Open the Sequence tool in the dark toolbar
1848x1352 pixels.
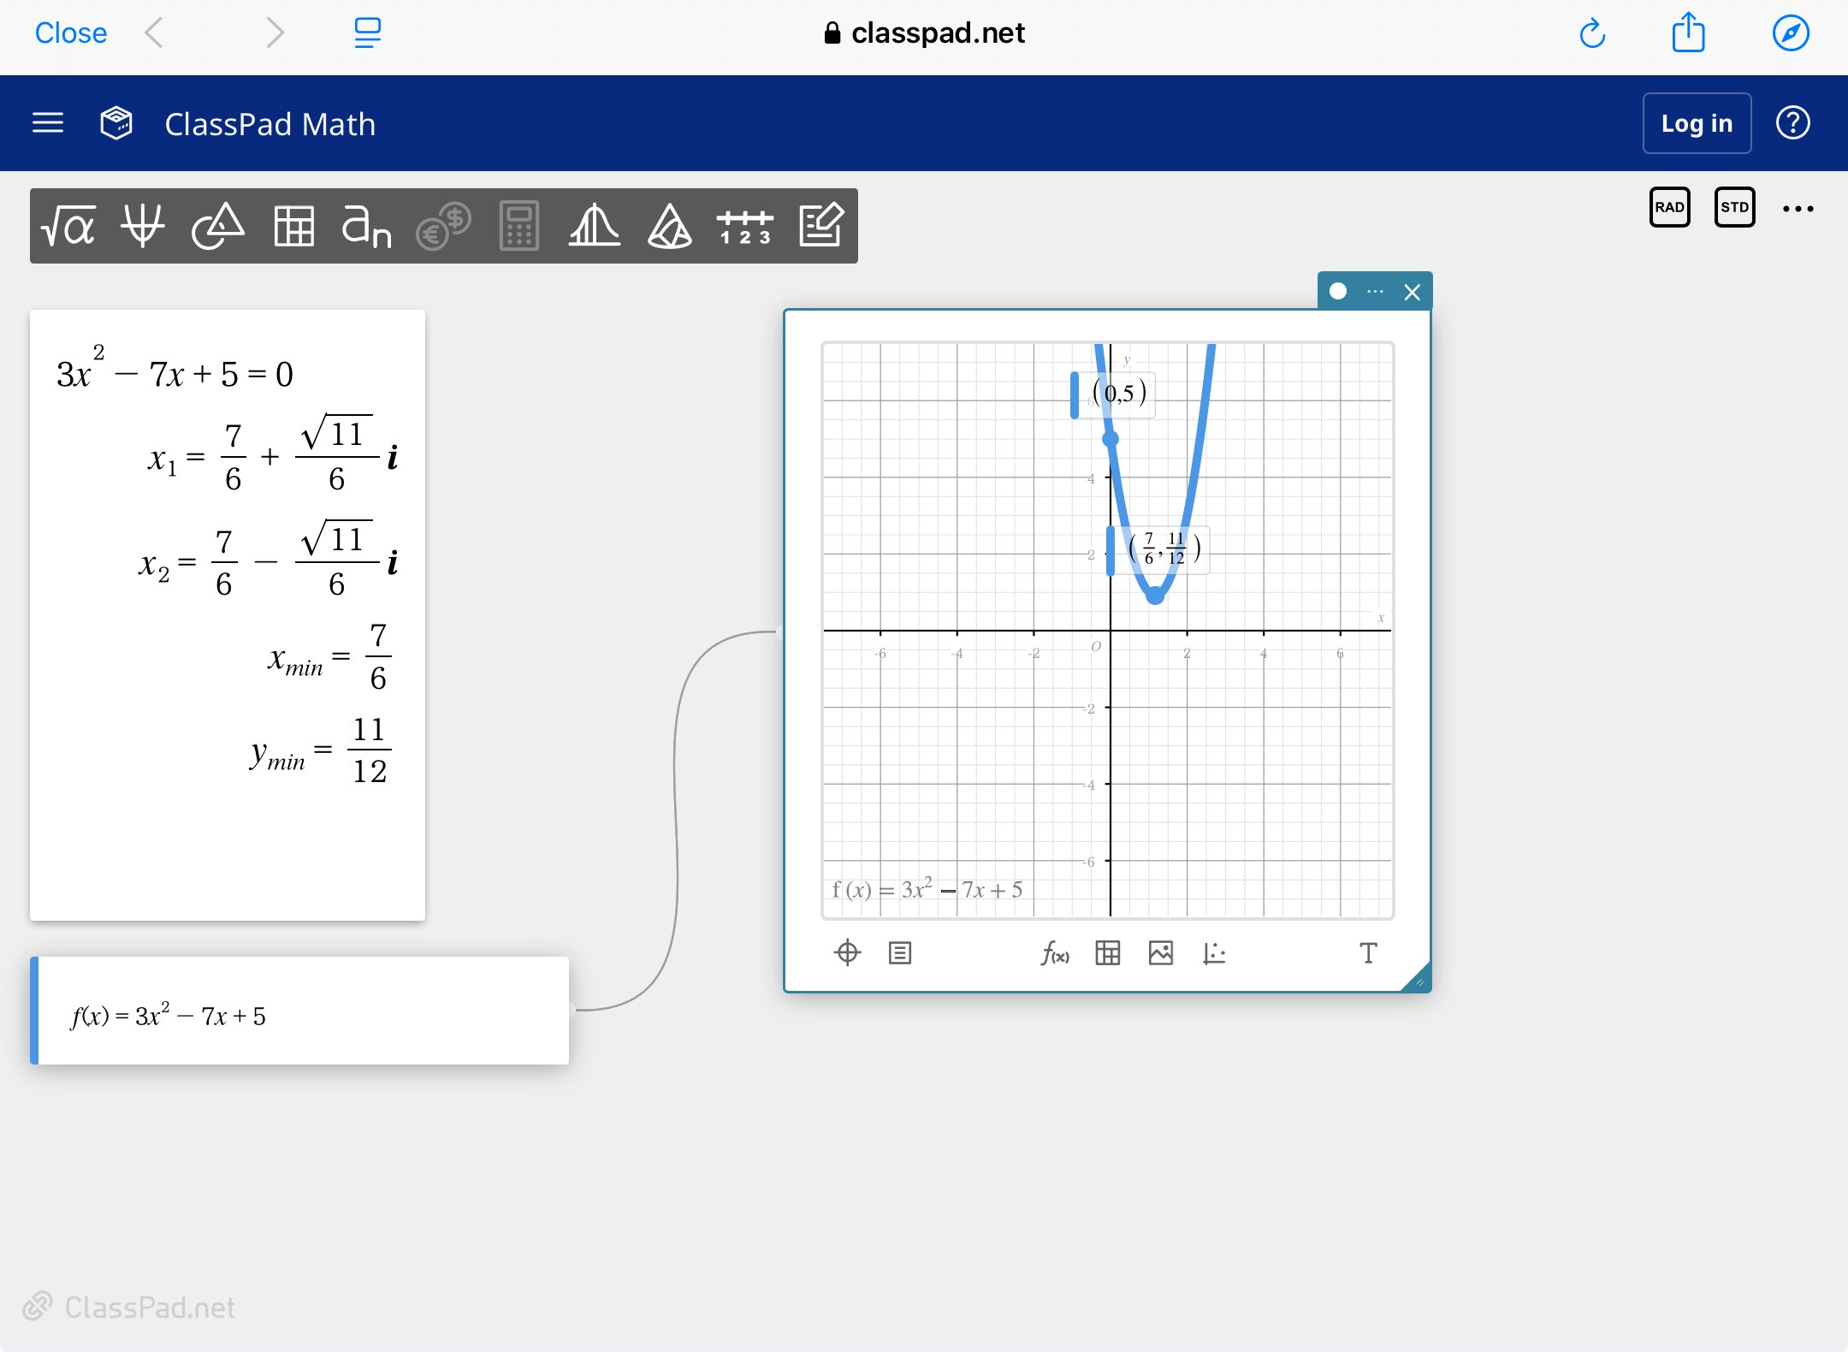coord(366,226)
